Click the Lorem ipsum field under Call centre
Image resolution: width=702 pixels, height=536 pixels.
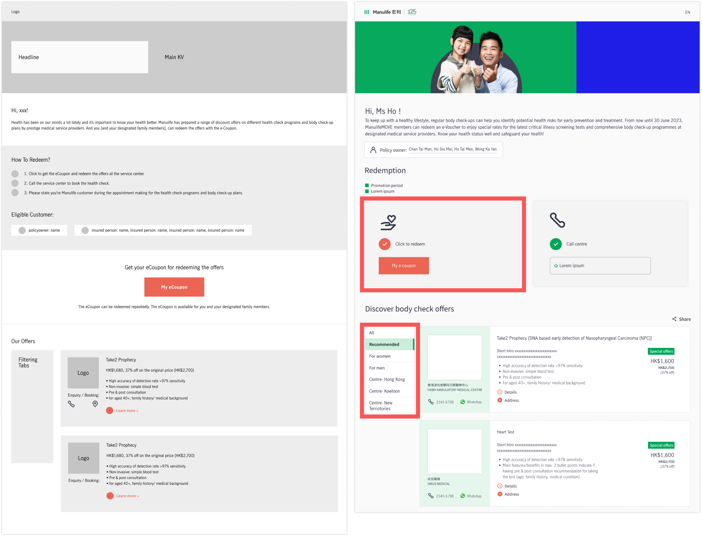pos(600,266)
